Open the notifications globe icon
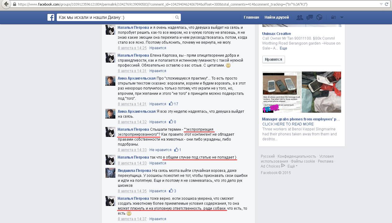Screen dimensions: 392x223 coord(319,18)
